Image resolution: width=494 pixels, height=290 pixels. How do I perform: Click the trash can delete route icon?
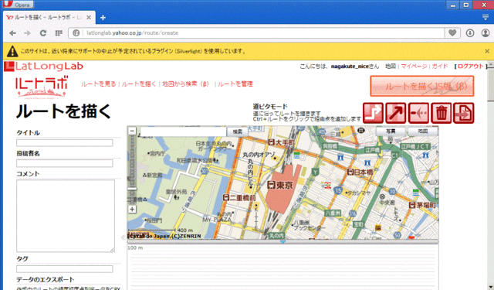[x=441, y=113]
